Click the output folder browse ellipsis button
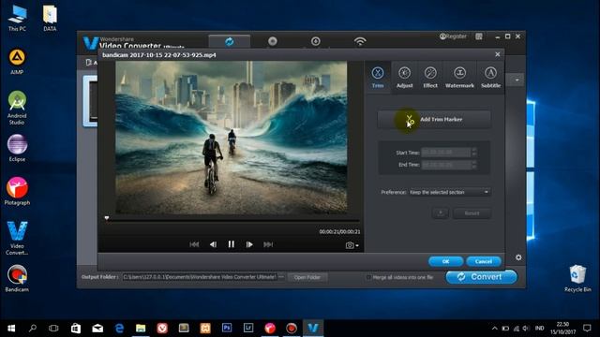This screenshot has width=600, height=337. point(281,277)
